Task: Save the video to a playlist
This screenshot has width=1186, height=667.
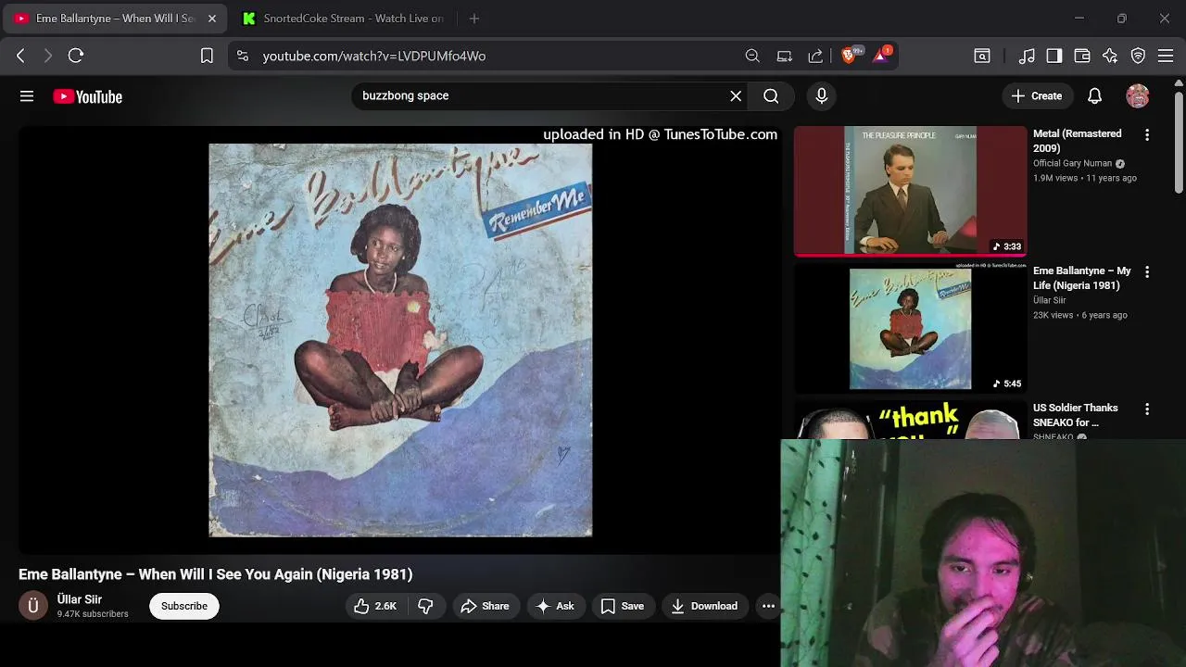Action: point(623,606)
